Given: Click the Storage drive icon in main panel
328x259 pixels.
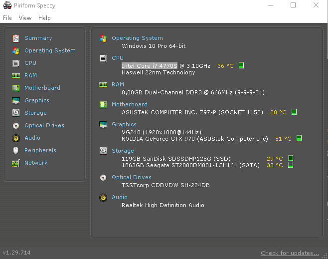Looking at the screenshot, I should [x=103, y=151].
